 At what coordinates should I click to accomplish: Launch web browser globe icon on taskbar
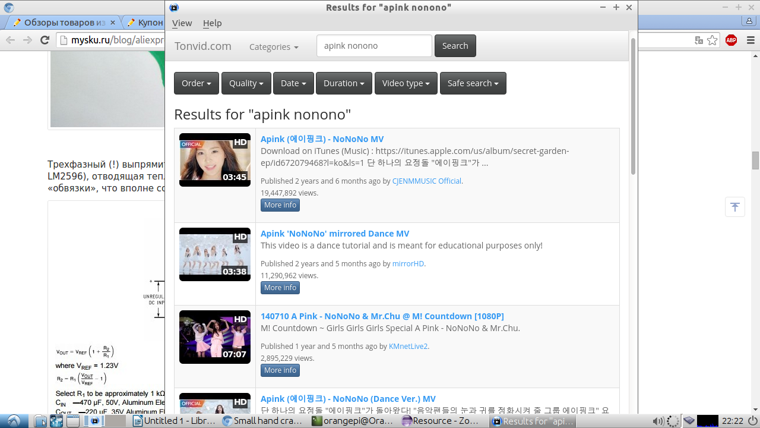point(56,421)
